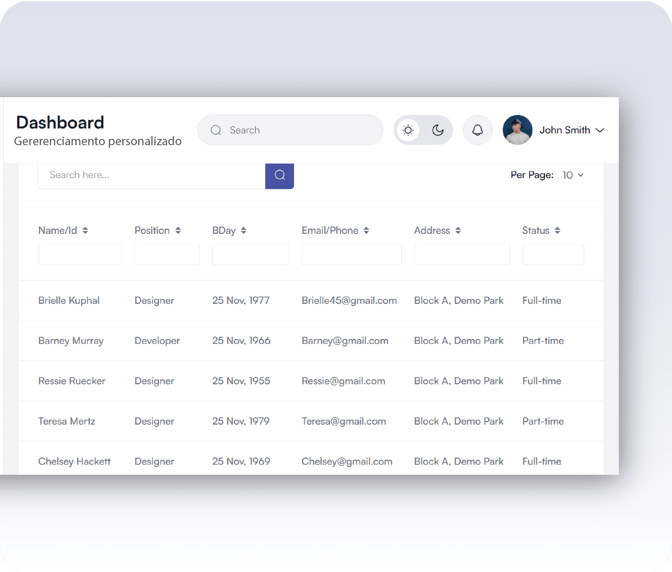The image size is (672, 572).
Task: Click the Status column filter box
Action: coord(553,254)
